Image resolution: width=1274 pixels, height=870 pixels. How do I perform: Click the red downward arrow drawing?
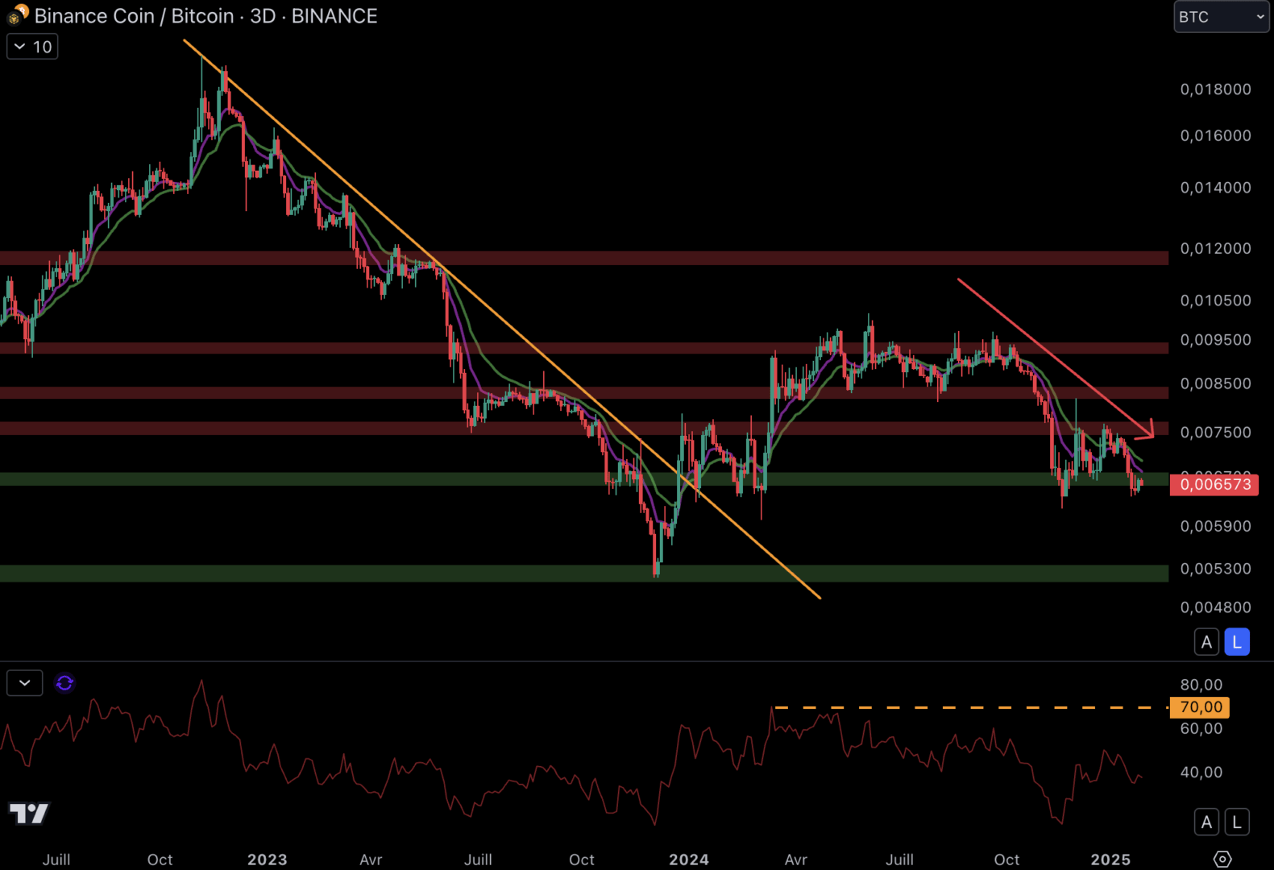1056,357
